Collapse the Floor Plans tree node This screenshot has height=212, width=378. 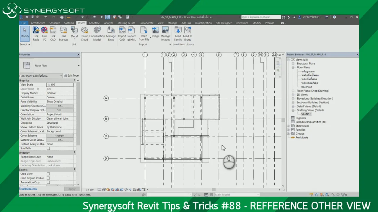click(293, 67)
